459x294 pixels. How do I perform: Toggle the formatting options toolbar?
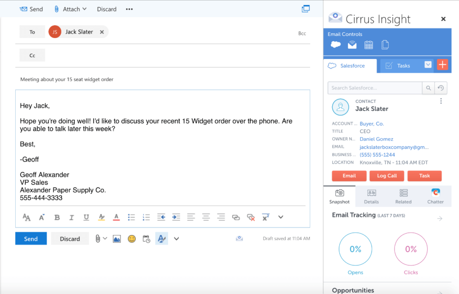tap(161, 239)
